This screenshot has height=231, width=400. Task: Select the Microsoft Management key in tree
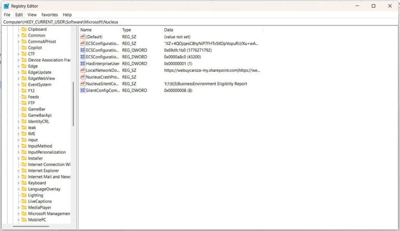coord(49,214)
